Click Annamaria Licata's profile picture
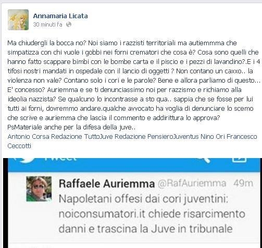262x248 pixels. [18, 20]
